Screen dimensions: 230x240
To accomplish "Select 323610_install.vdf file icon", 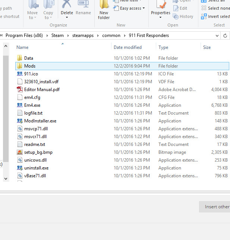I will 20,82.
